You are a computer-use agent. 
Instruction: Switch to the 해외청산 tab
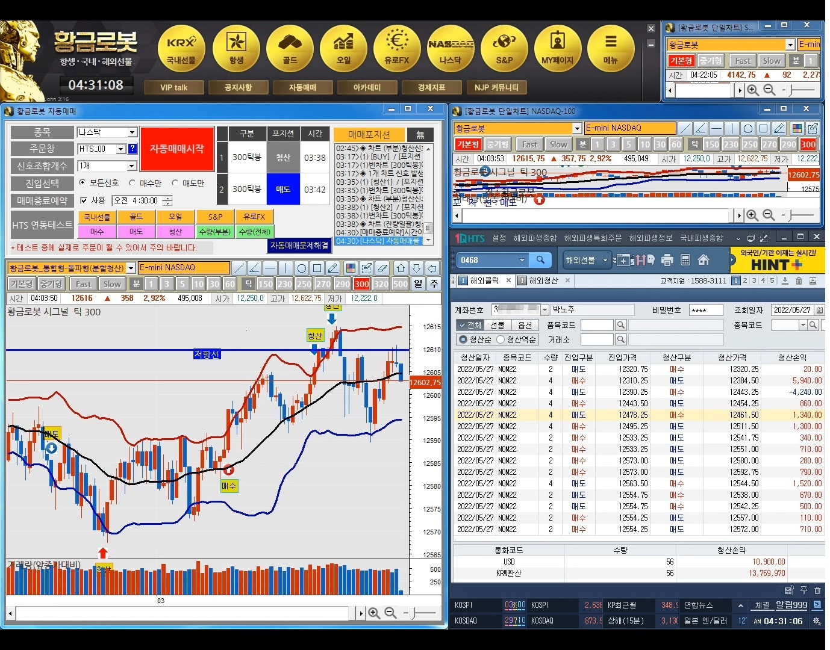click(543, 280)
